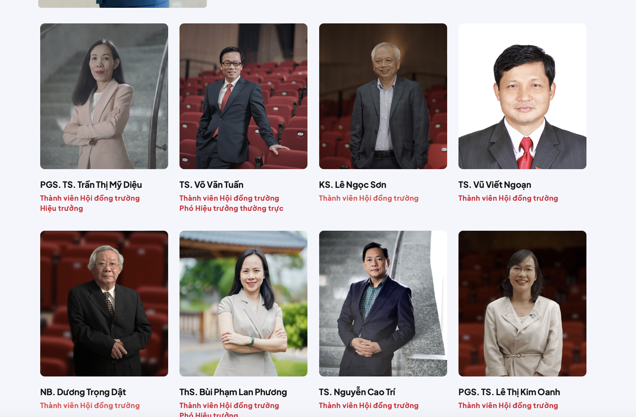Click the name TS. Võ Văn Tuấn

(211, 185)
